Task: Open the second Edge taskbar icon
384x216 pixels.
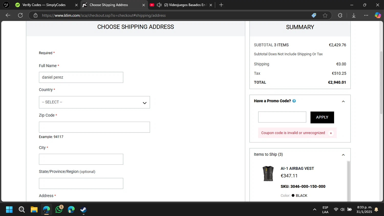Action: pyautogui.click(x=71, y=210)
